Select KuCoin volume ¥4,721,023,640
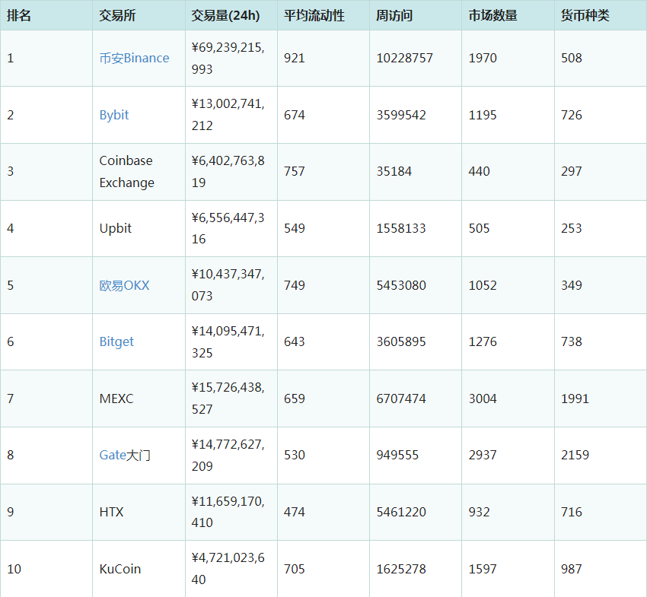Viewport: 647px width, 597px height. 228,569
